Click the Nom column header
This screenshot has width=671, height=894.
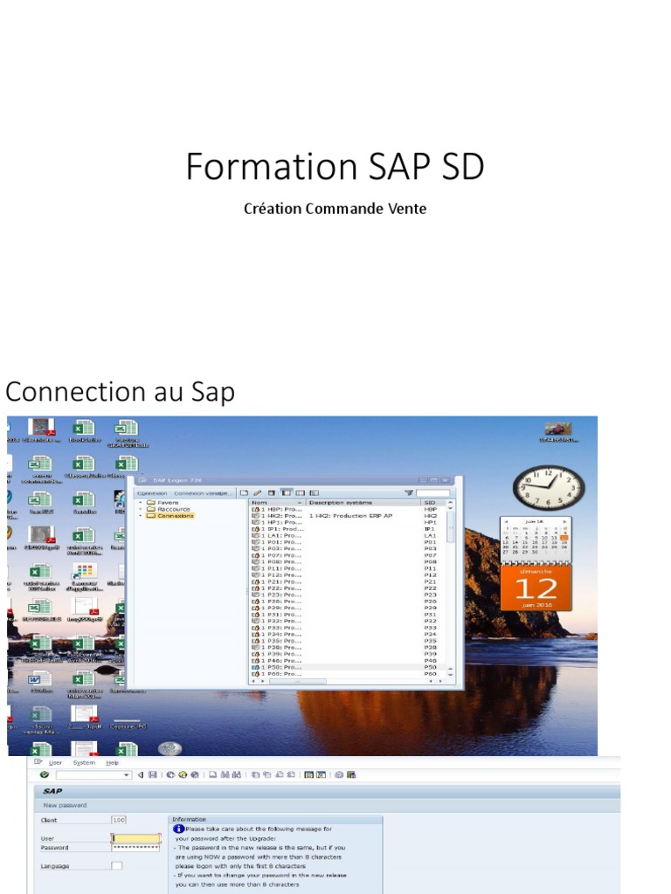(277, 502)
